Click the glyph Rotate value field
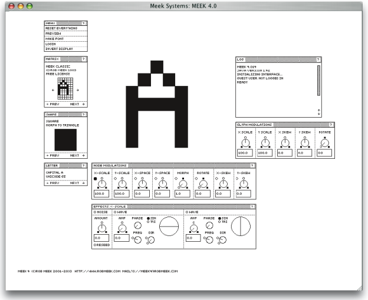Viewport: 368px width, 300px height. click(x=324, y=153)
